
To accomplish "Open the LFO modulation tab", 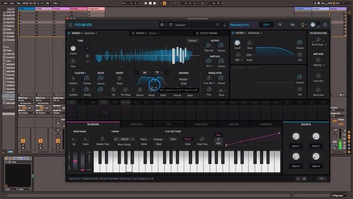I will pos(169,124).
